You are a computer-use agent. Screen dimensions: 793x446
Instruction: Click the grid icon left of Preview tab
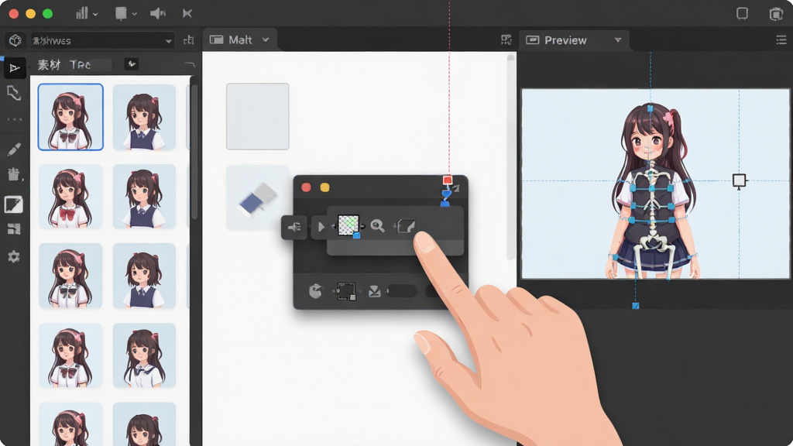[506, 40]
